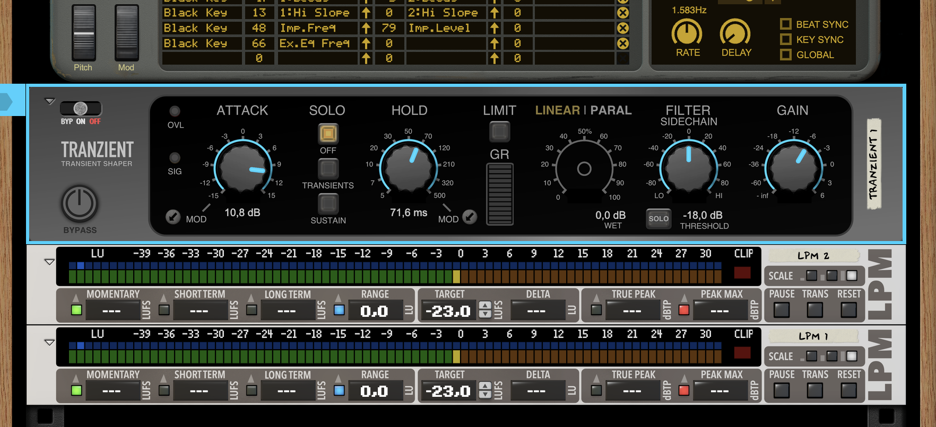Enable the KEY SYNC checkbox
The image size is (936, 427).
coord(786,39)
